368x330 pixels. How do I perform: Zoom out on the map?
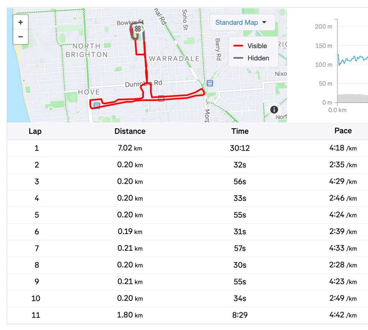coord(21,37)
